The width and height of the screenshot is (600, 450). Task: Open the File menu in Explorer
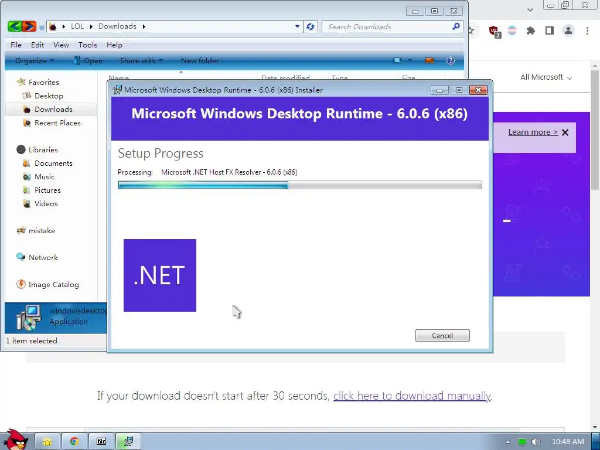[16, 45]
